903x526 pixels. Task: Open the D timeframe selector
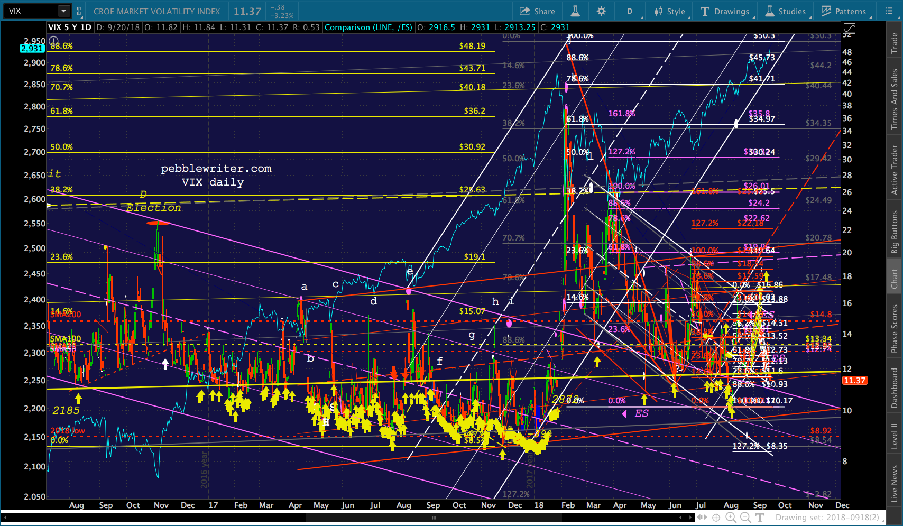coord(630,11)
